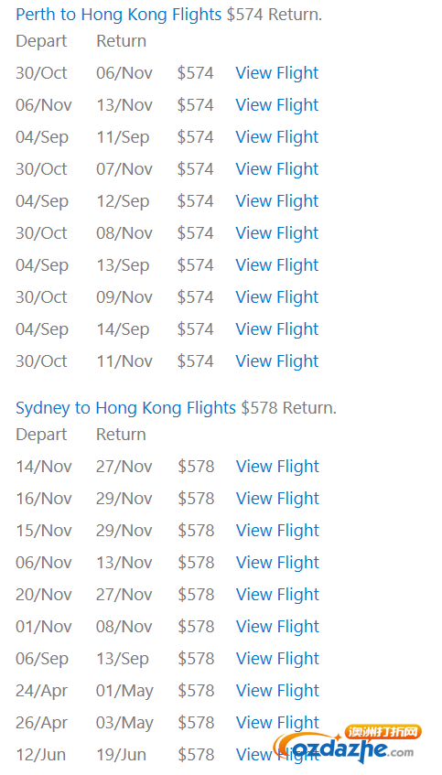View Flight for 04/Sep to 12/Sep trip
The image size is (442, 775).
tap(277, 201)
